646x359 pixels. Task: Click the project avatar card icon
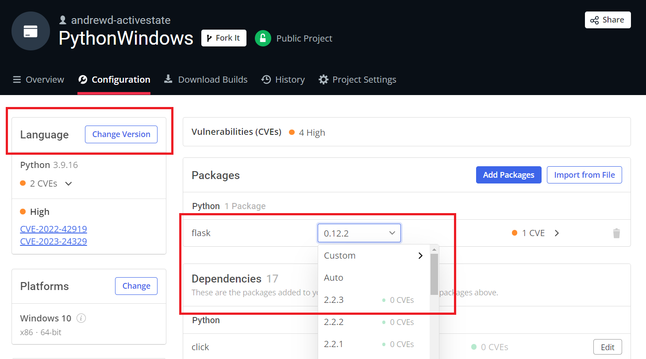[x=31, y=31]
